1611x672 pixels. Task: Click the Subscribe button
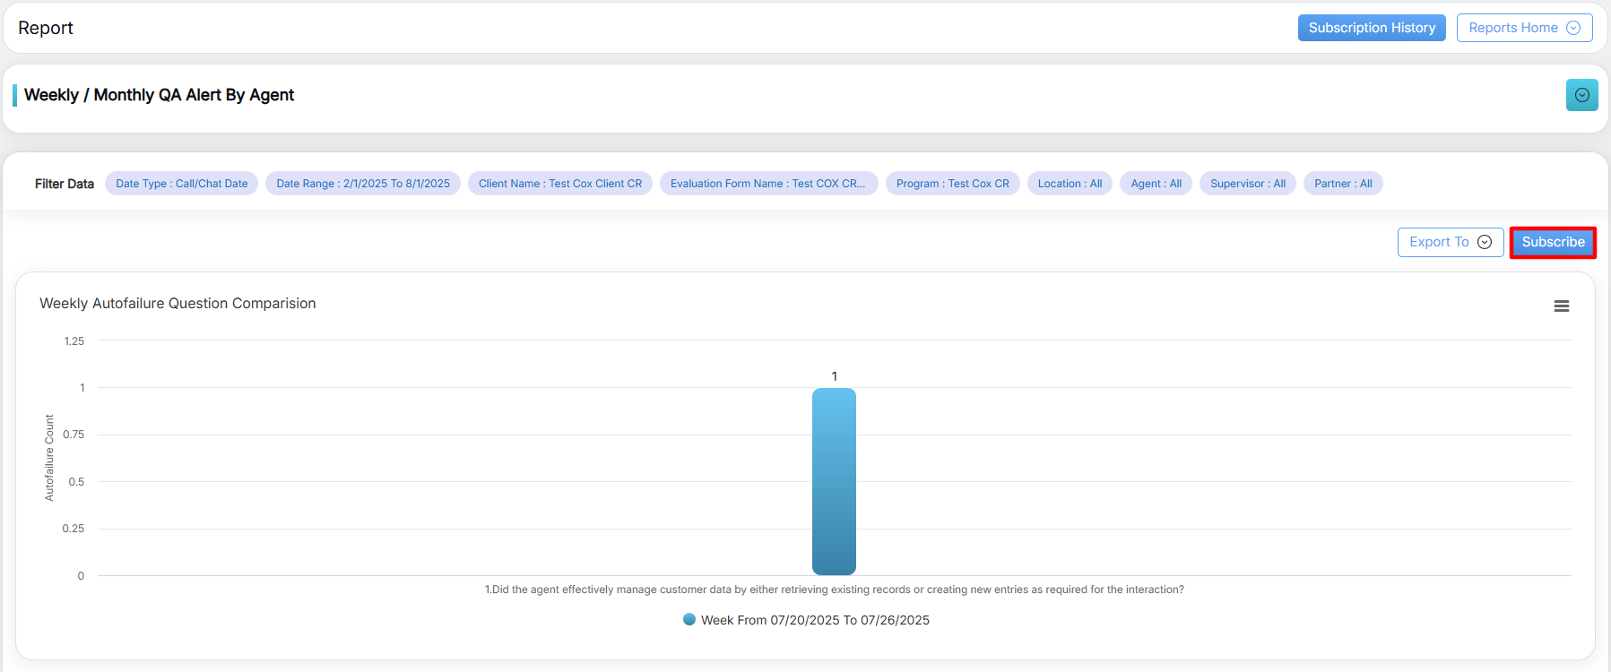(x=1553, y=242)
